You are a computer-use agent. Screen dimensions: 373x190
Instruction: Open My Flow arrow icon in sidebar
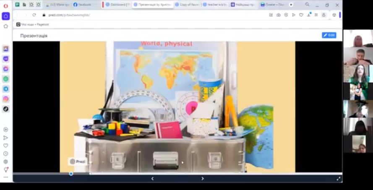click(x=6, y=138)
